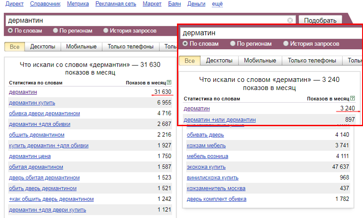Image resolution: width=363 pixels, height=218 pixels.
Task: Open the Директ menu link
Action: tap(15, 4)
